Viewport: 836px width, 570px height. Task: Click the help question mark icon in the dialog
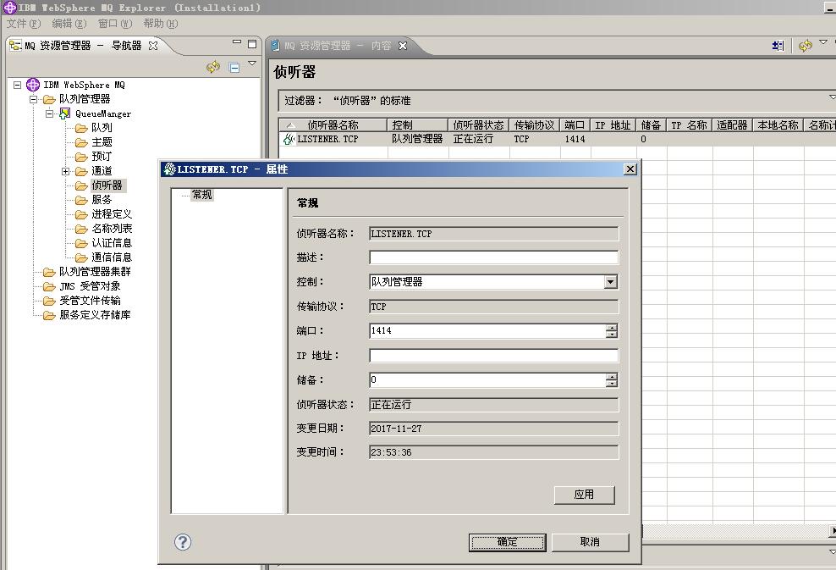tap(183, 542)
